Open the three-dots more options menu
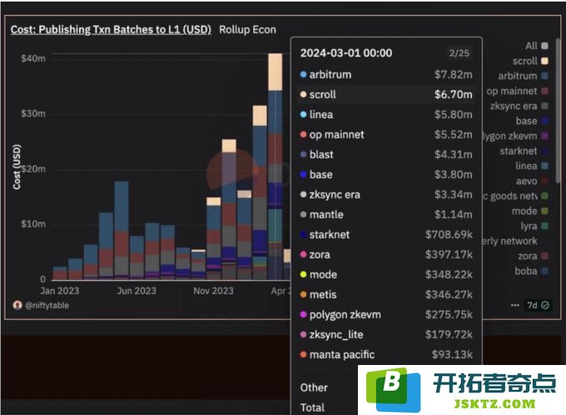Image resolution: width=566 pixels, height=415 pixels. pos(514,305)
